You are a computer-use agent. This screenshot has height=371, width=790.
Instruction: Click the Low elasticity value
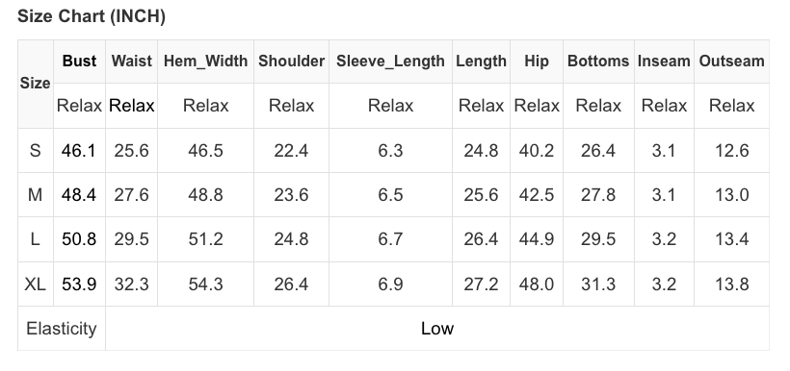click(x=437, y=329)
